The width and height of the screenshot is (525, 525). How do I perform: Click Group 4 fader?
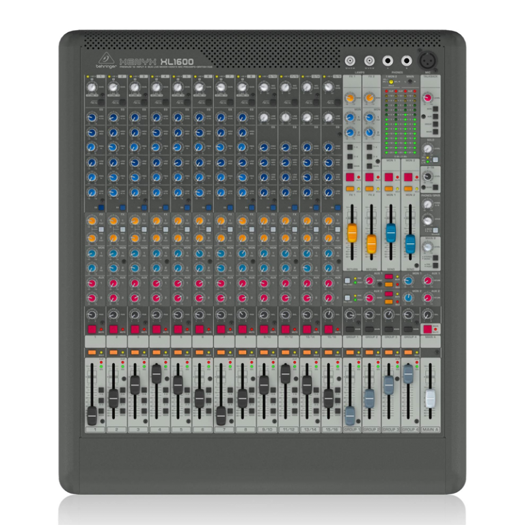(408, 374)
